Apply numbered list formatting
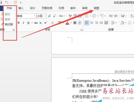The height and width of the screenshot is (102, 134). [94, 16]
